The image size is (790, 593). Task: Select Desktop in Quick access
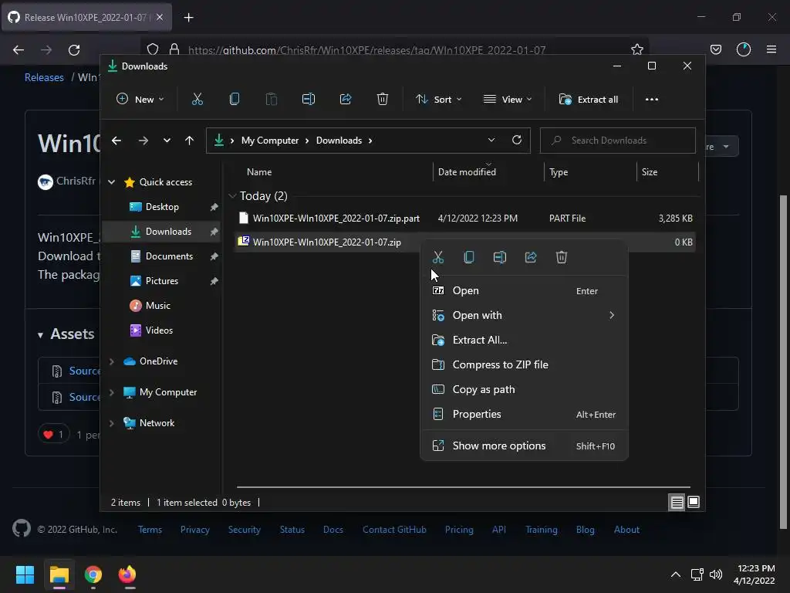[161, 207]
